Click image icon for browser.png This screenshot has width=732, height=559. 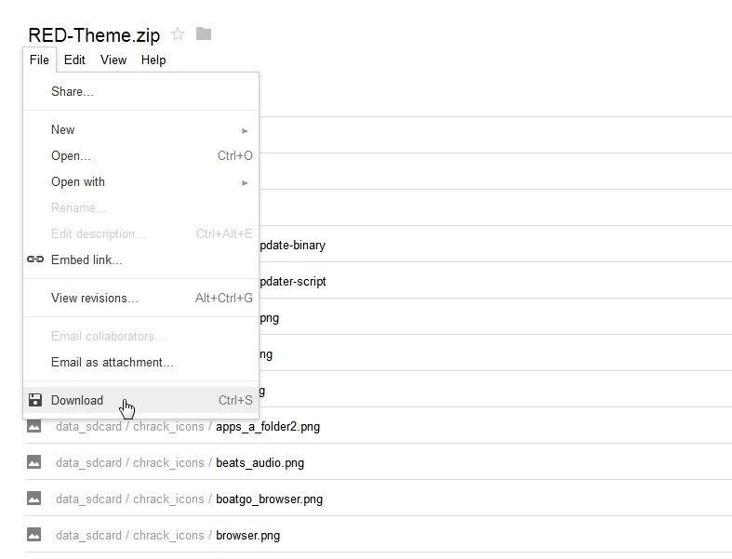(x=33, y=534)
